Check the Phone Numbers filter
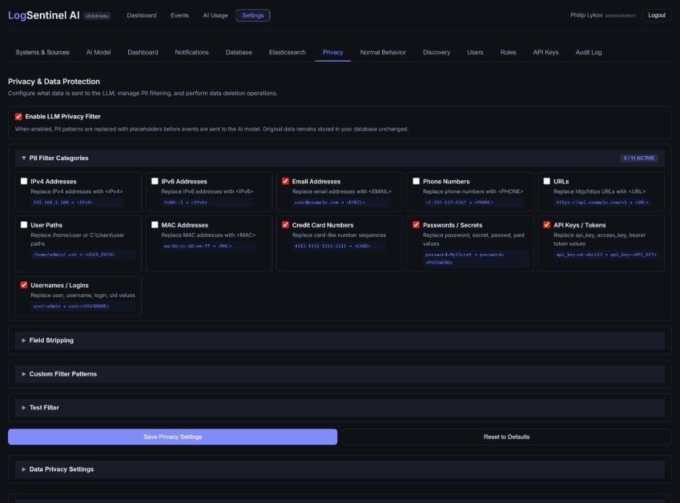Screen dimensions: 680x503 pyautogui.click(x=416, y=181)
